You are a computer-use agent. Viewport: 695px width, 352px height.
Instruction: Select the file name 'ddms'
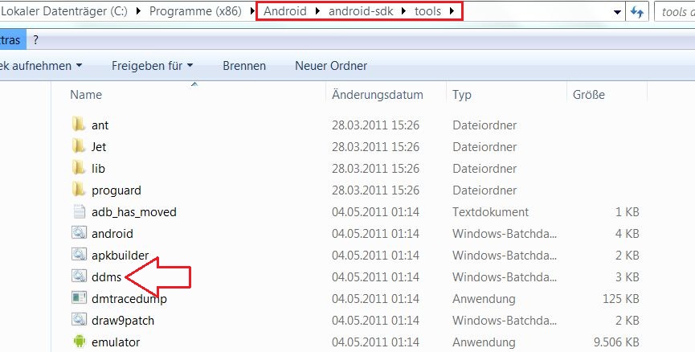pos(106,277)
